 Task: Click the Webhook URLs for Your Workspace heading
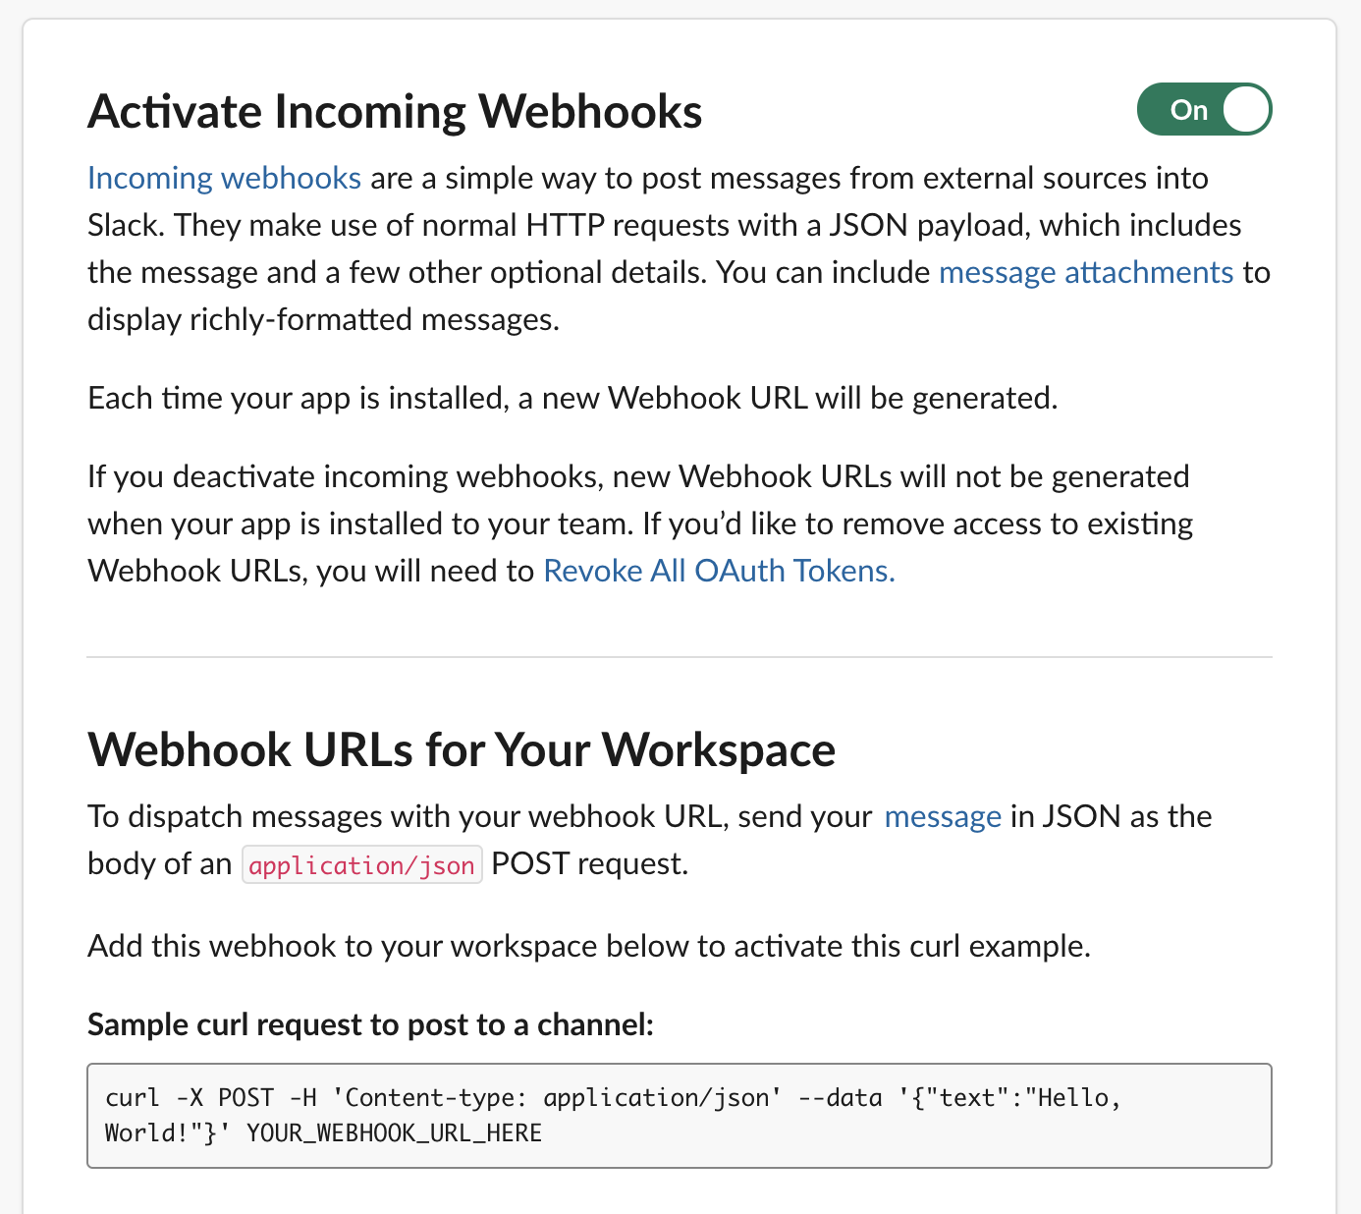(462, 749)
